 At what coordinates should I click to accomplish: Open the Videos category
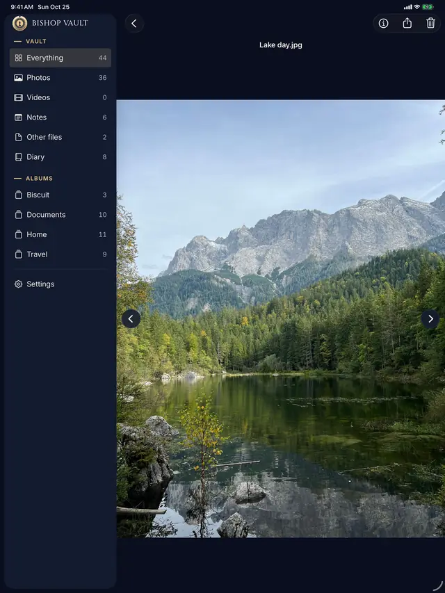60,97
